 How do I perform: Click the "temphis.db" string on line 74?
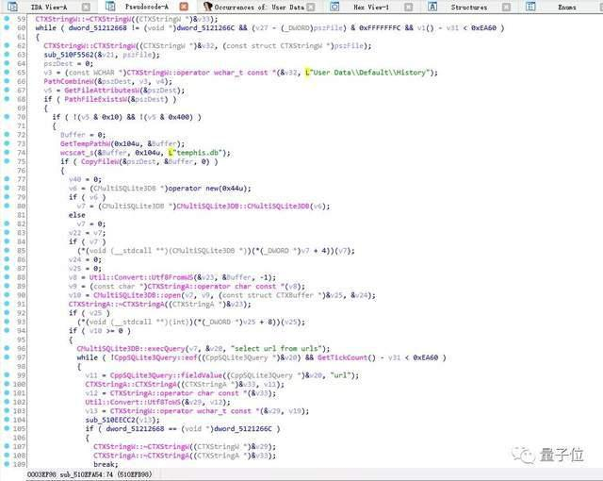click(199, 153)
